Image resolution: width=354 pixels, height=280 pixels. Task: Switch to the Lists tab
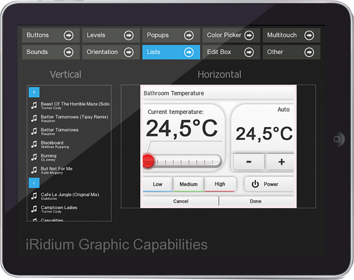(170, 52)
